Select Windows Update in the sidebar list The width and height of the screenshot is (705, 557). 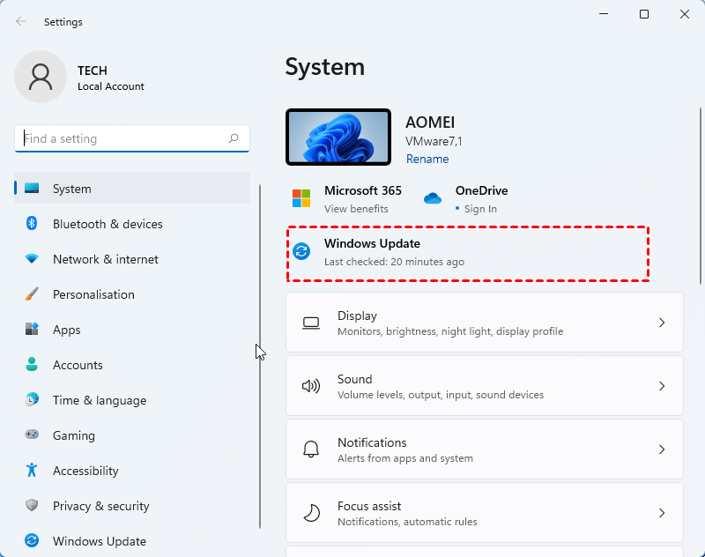[x=100, y=541]
